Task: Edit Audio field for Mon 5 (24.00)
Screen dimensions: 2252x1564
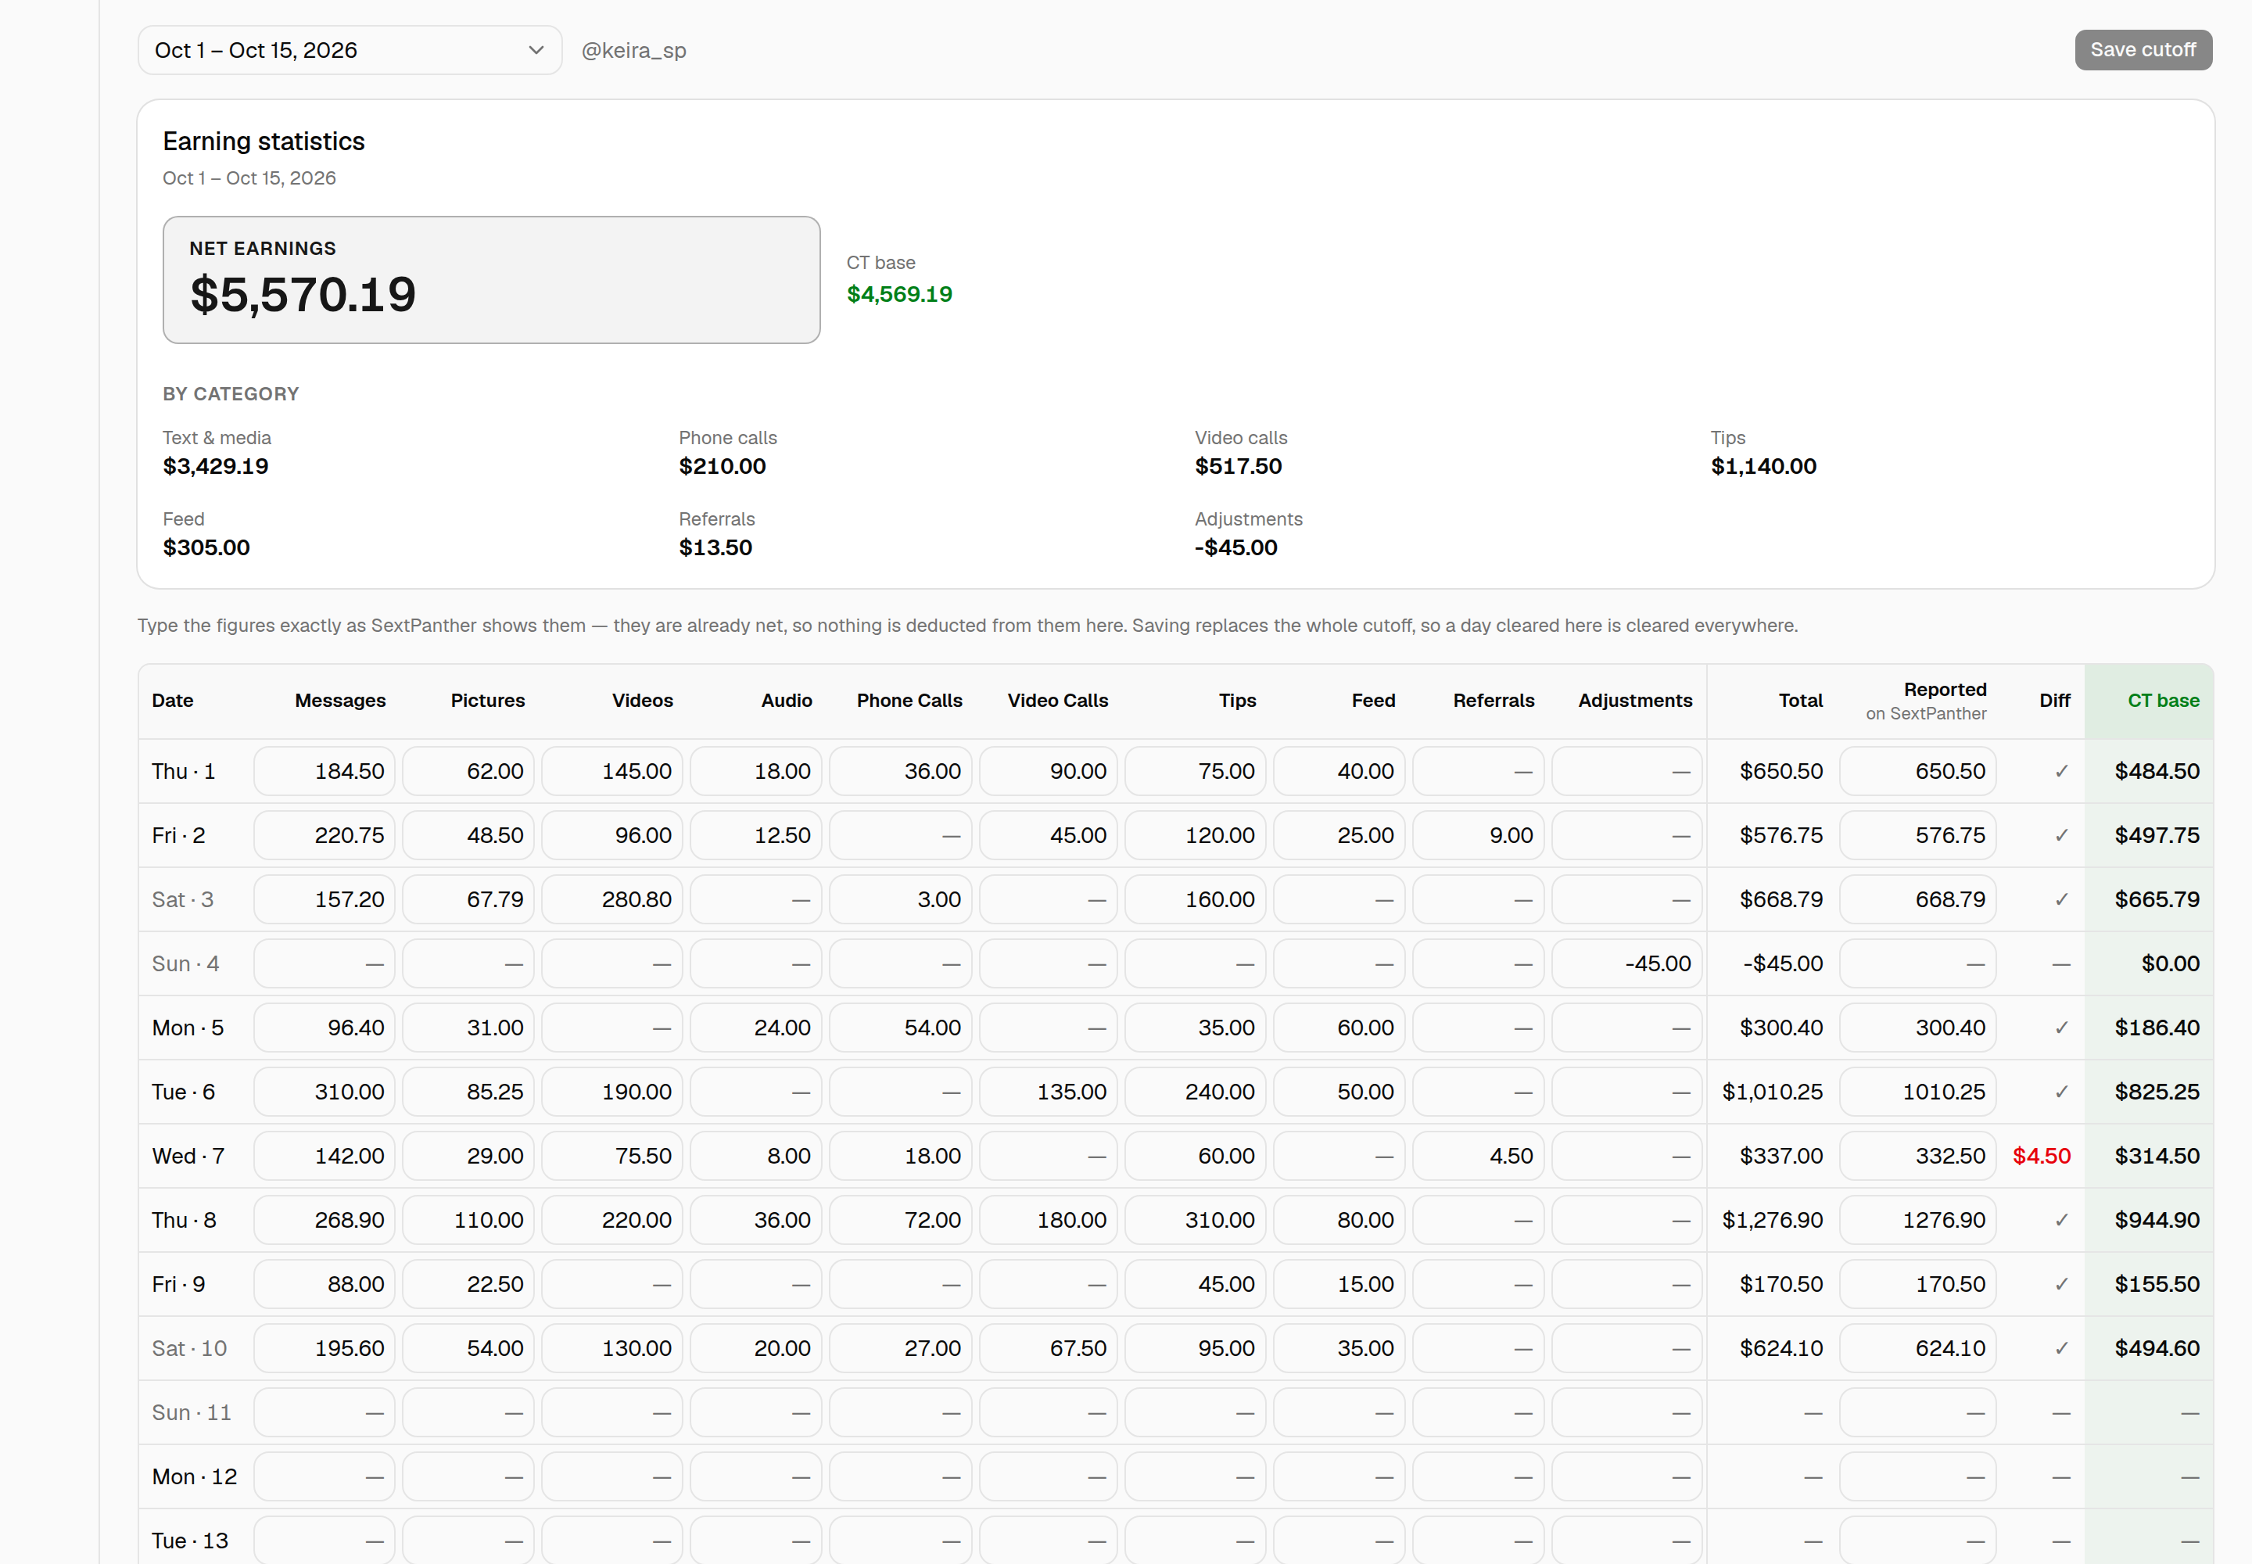Action: (x=755, y=1028)
